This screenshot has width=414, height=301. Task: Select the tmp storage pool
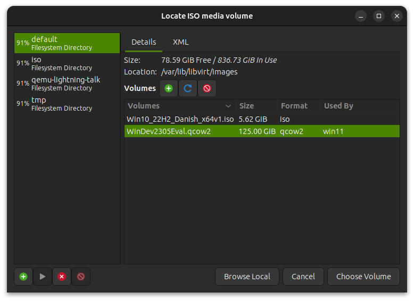tap(67, 104)
